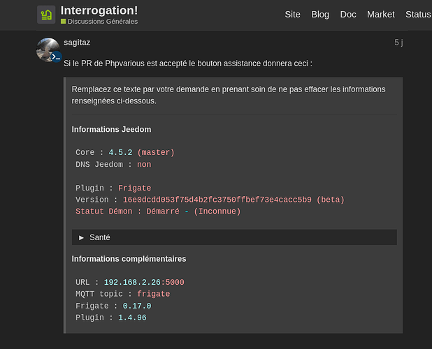Image resolution: width=432 pixels, height=349 pixels.
Task: Click the 192.168.2.26:5000 URL value
Action: pos(144,282)
